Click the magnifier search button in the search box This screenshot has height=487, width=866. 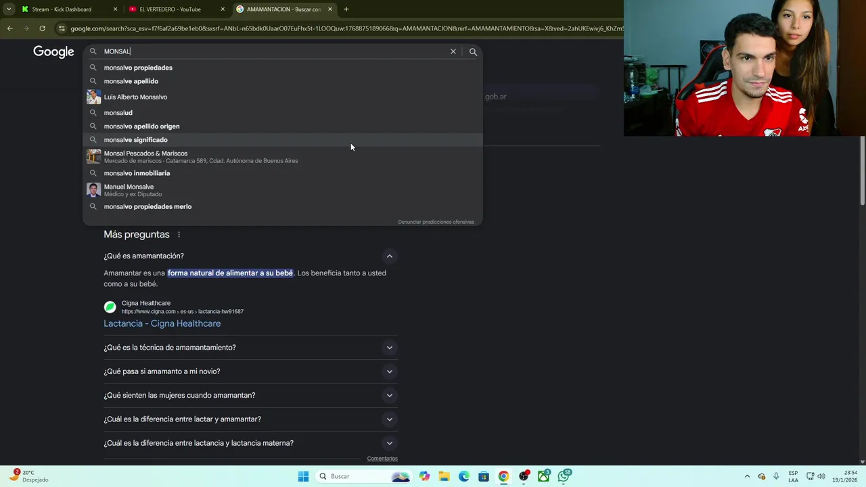click(473, 51)
